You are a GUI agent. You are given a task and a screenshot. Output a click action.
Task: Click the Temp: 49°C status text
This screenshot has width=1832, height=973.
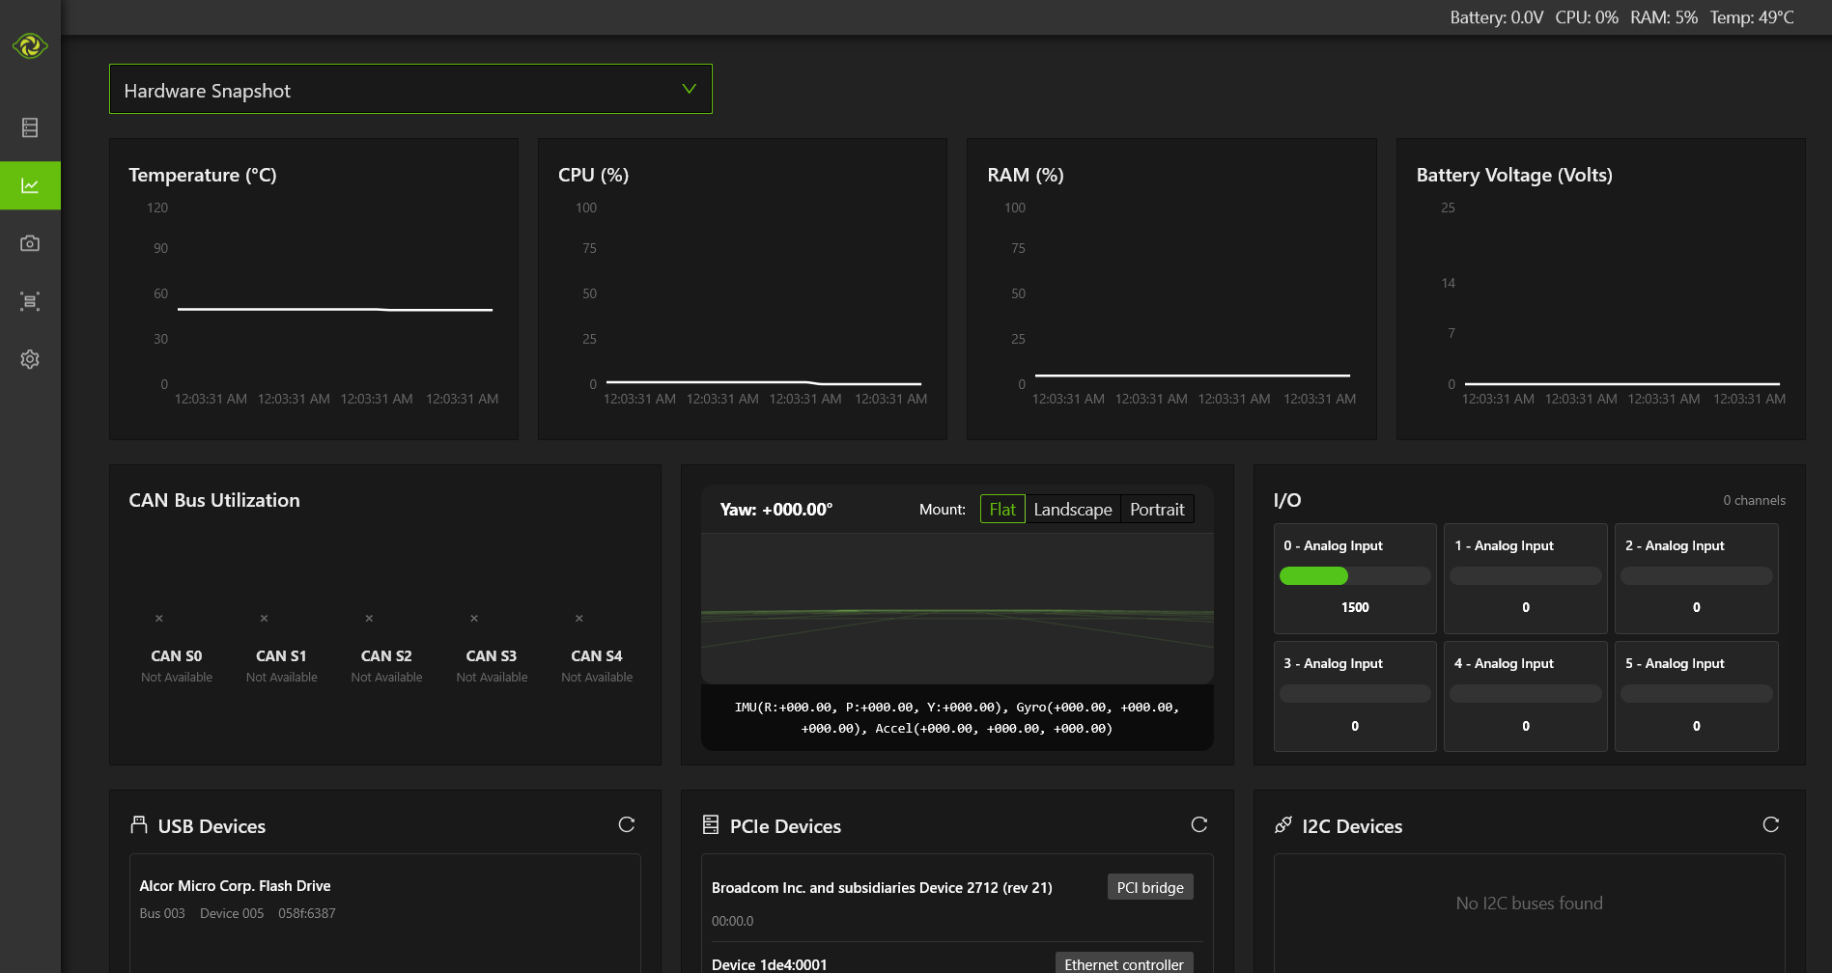click(1752, 17)
